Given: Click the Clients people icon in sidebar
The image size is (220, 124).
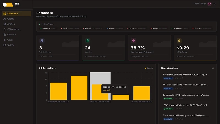Looking at the screenshot, I should pyautogui.click(x=4, y=19).
